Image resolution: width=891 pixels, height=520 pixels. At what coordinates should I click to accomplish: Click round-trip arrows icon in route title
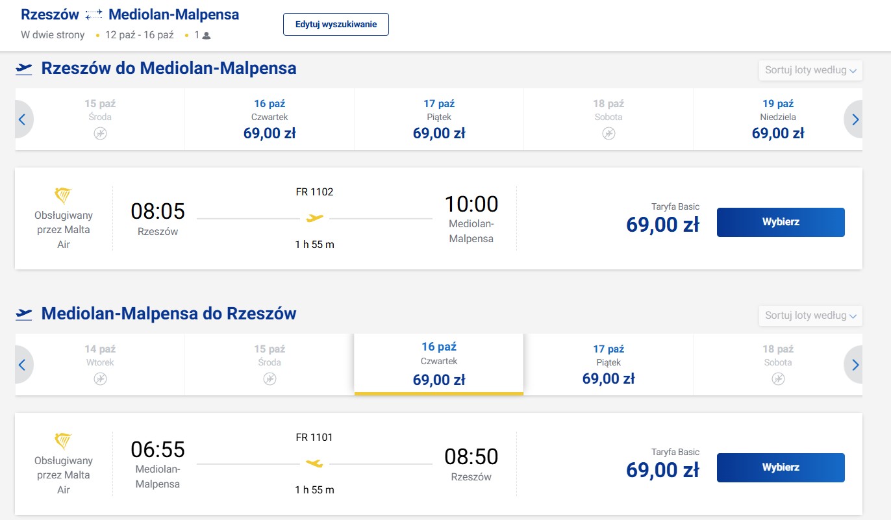point(94,14)
